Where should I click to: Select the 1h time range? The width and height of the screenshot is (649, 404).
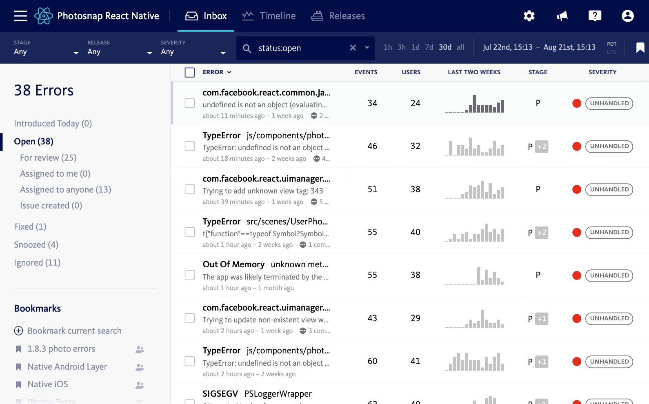tap(388, 47)
